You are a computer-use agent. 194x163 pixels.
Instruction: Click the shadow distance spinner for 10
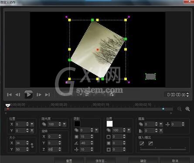coord(92,149)
